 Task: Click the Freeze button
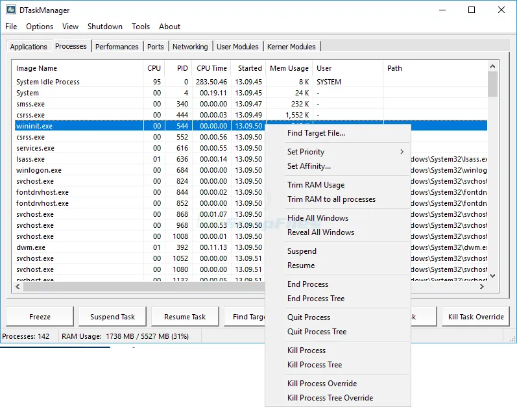pyautogui.click(x=40, y=317)
